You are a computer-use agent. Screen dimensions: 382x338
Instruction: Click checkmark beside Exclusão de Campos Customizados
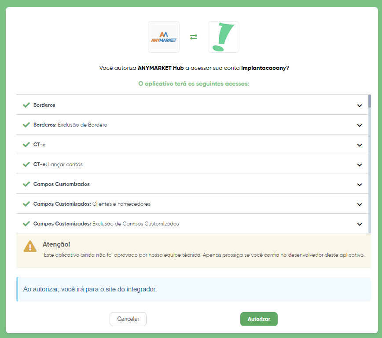click(x=26, y=224)
